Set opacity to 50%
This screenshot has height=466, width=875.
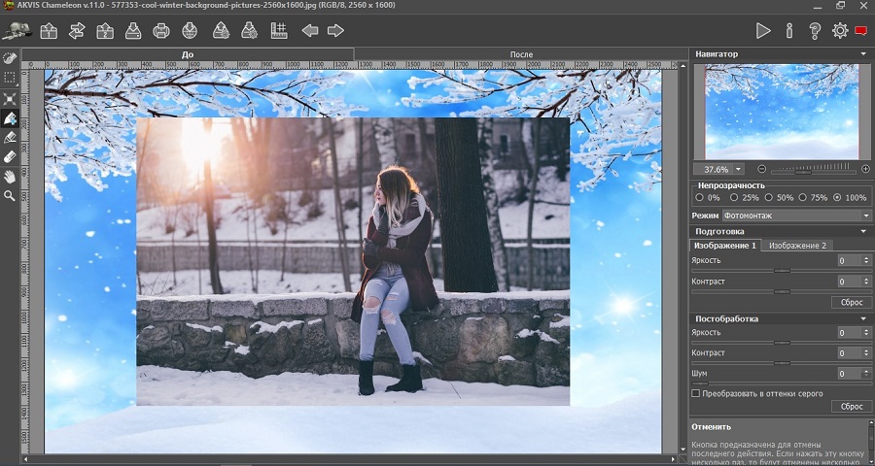click(768, 198)
